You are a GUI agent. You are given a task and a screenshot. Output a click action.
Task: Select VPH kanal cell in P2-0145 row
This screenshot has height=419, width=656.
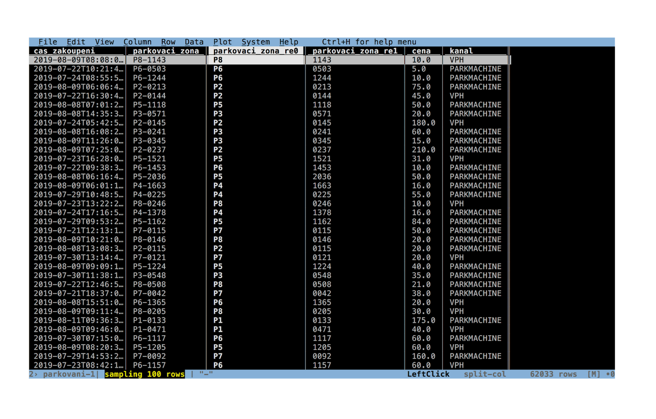[x=456, y=123]
